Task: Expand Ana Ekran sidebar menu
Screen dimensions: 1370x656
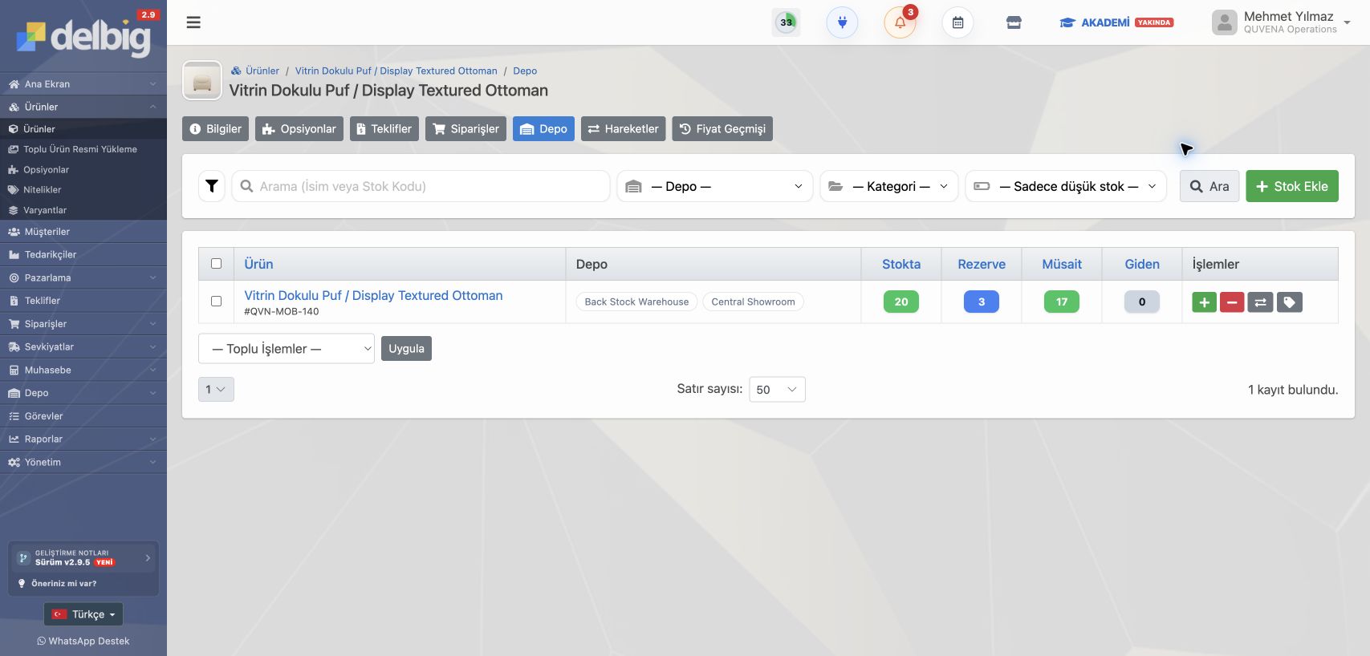Action: (83, 84)
